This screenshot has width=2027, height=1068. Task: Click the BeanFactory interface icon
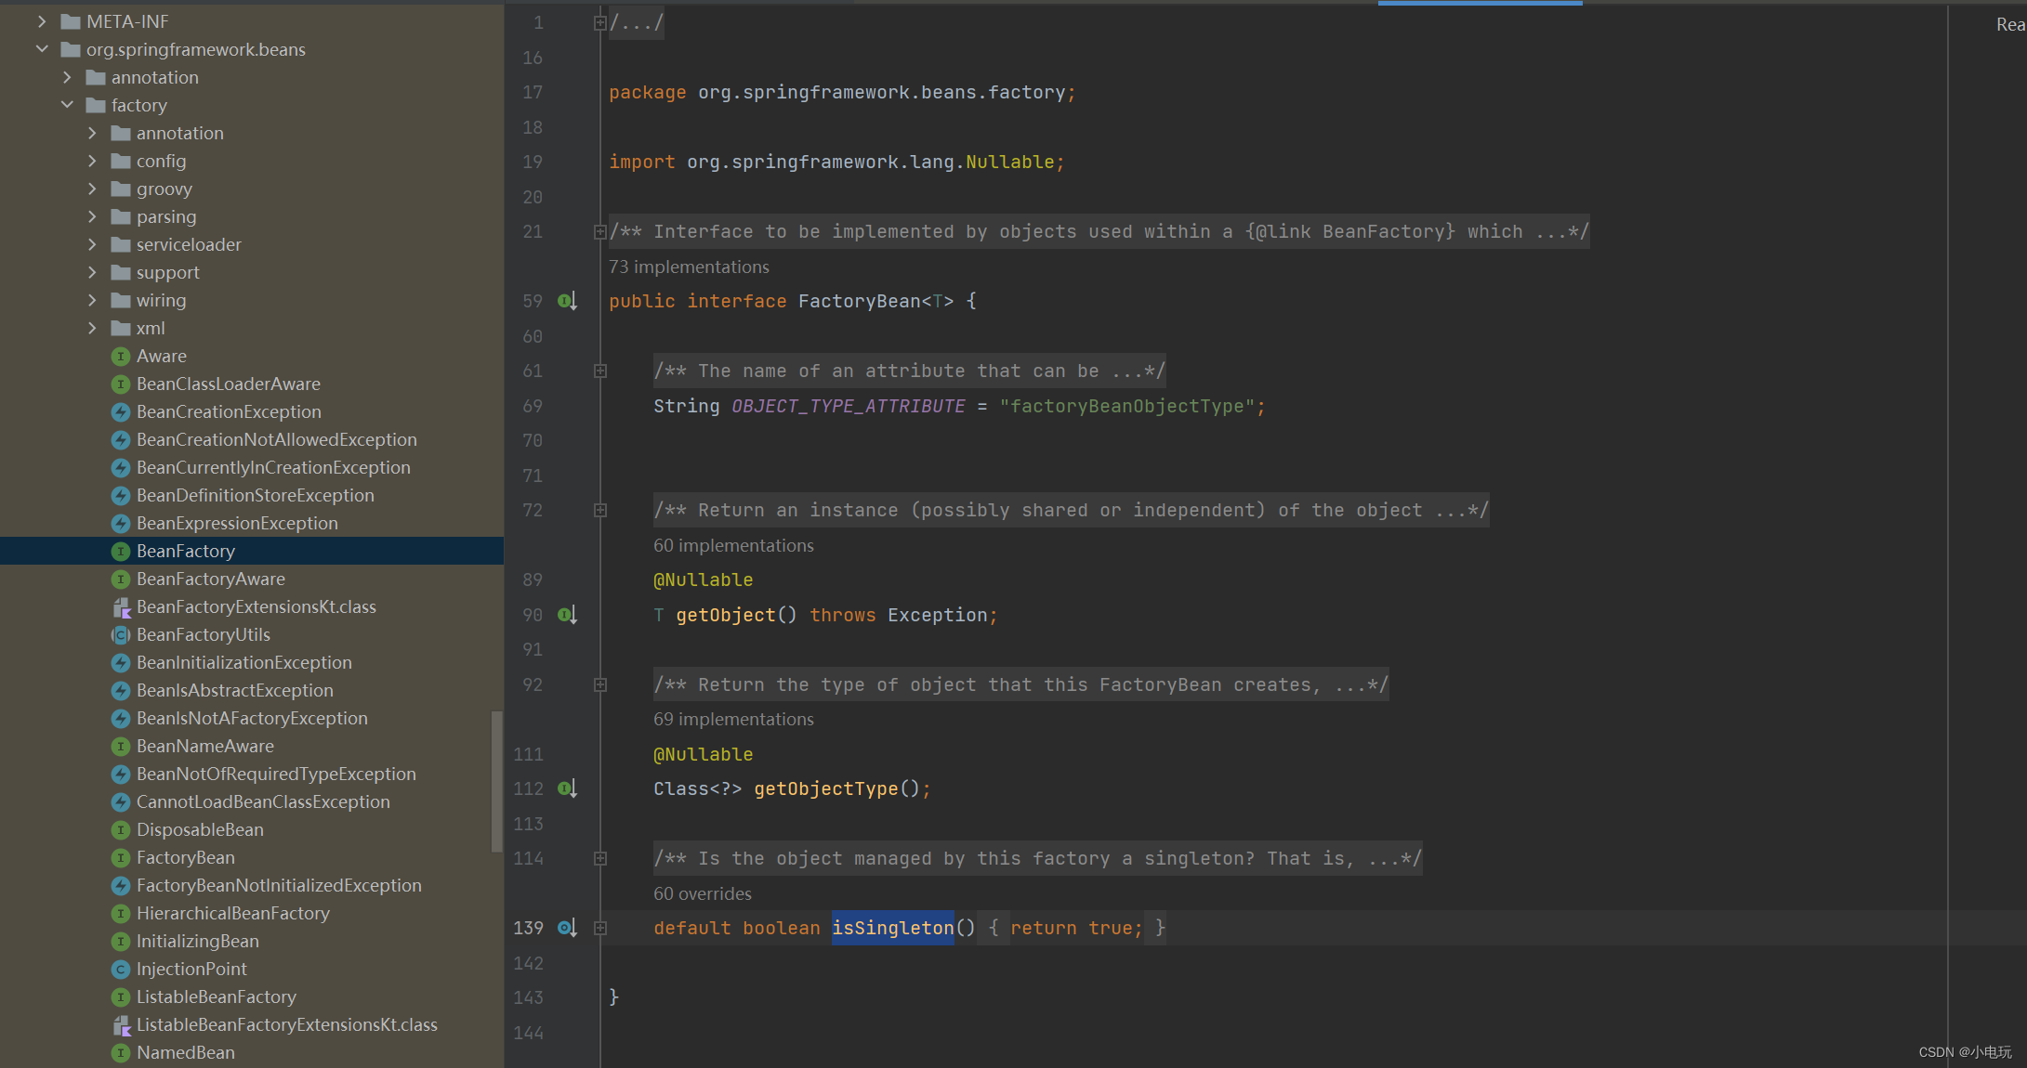point(121,551)
